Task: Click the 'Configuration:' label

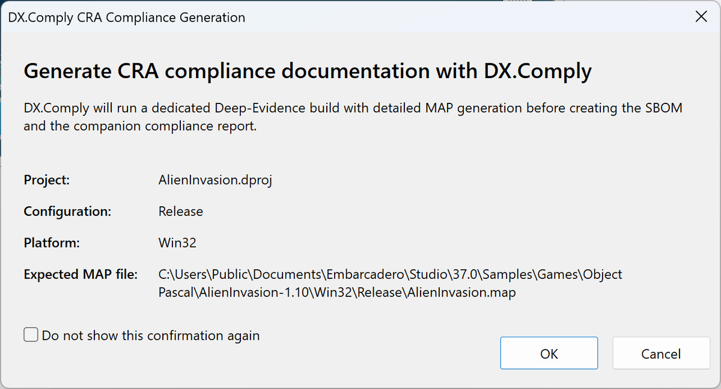Action: [x=67, y=212]
